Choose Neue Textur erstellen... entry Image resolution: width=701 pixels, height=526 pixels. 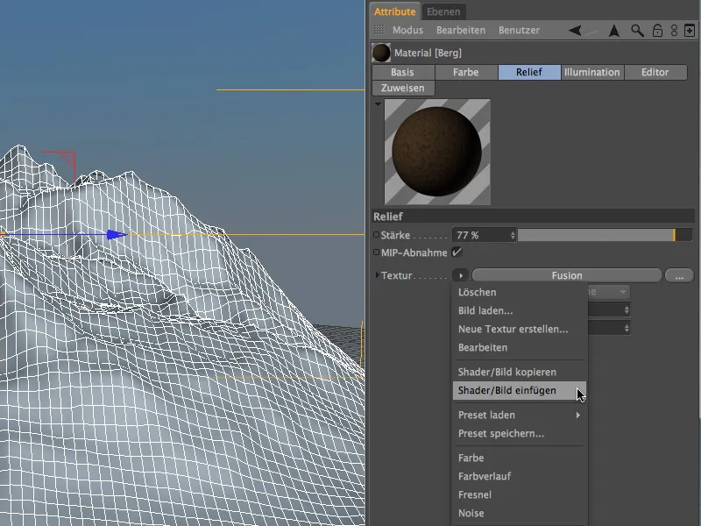coord(520,329)
